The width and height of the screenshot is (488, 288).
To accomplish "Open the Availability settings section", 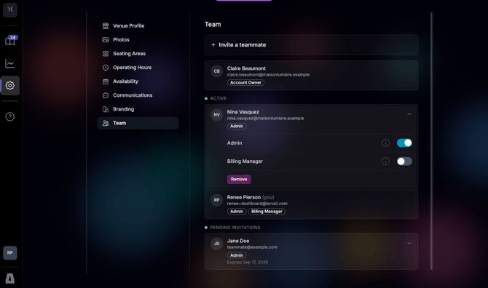I will [x=138, y=81].
